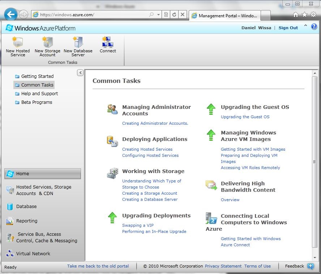Click the Upgrading the Guest OS arrow icon
This screenshot has height=274, width=321.
[x=211, y=109]
